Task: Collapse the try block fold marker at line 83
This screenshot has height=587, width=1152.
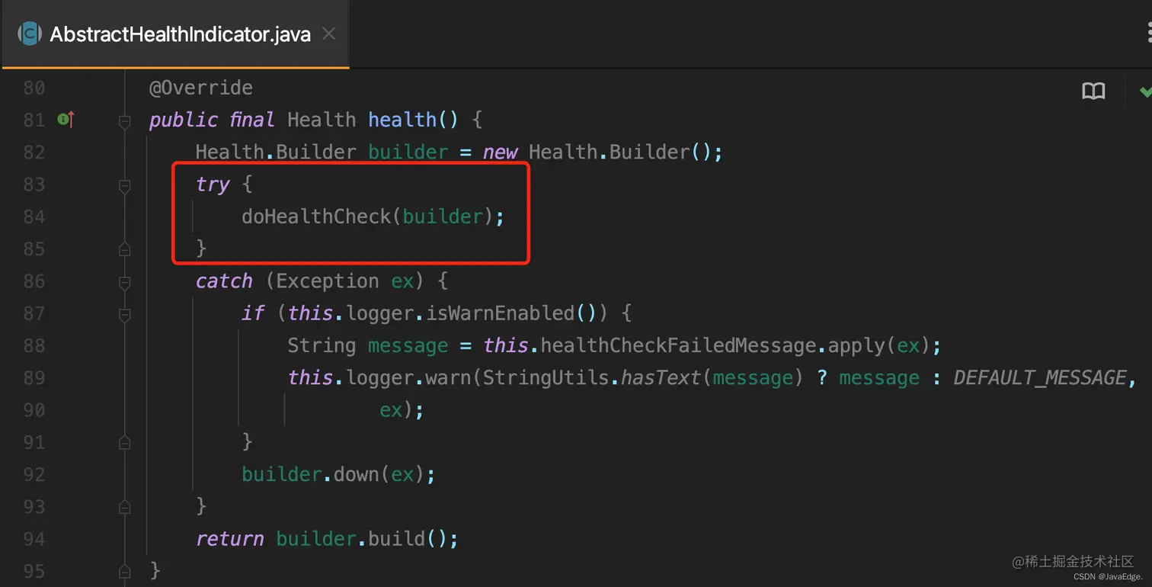Action: 125,185
